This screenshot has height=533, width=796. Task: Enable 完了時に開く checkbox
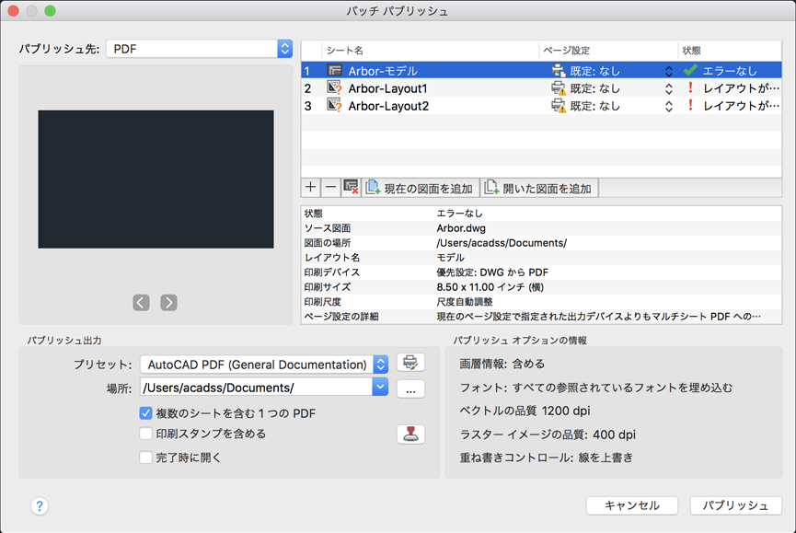pyautogui.click(x=145, y=458)
